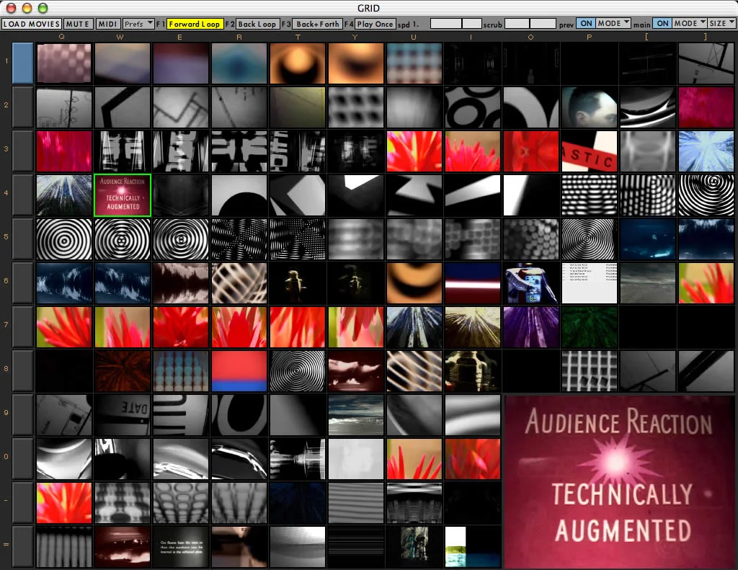Select Forward Loop playback mode
This screenshot has height=570, width=738.
(x=195, y=24)
